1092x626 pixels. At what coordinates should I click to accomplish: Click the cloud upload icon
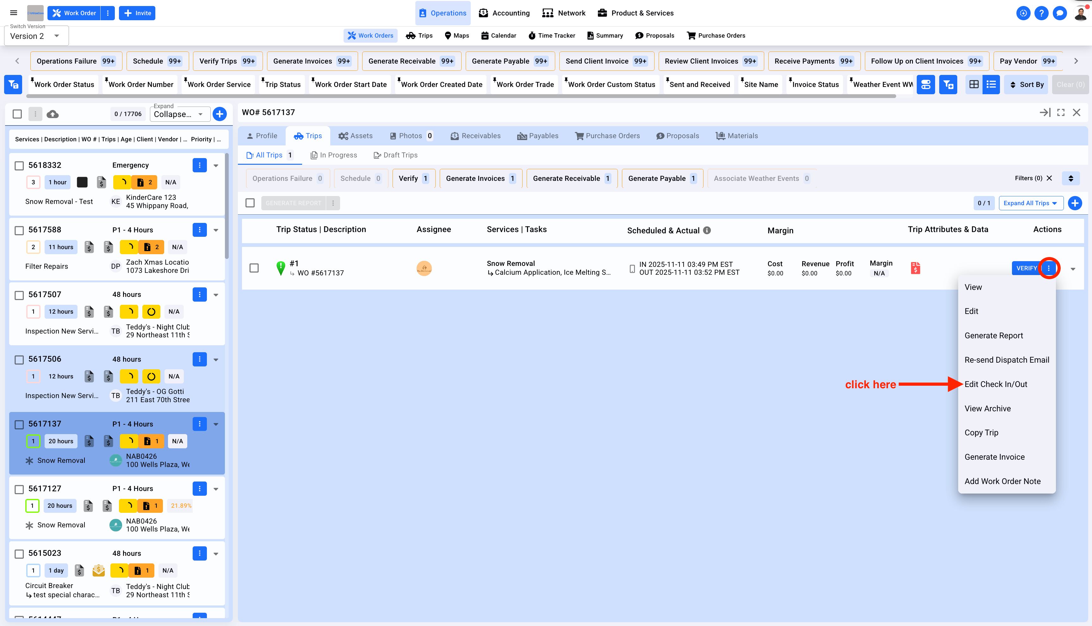[53, 114]
